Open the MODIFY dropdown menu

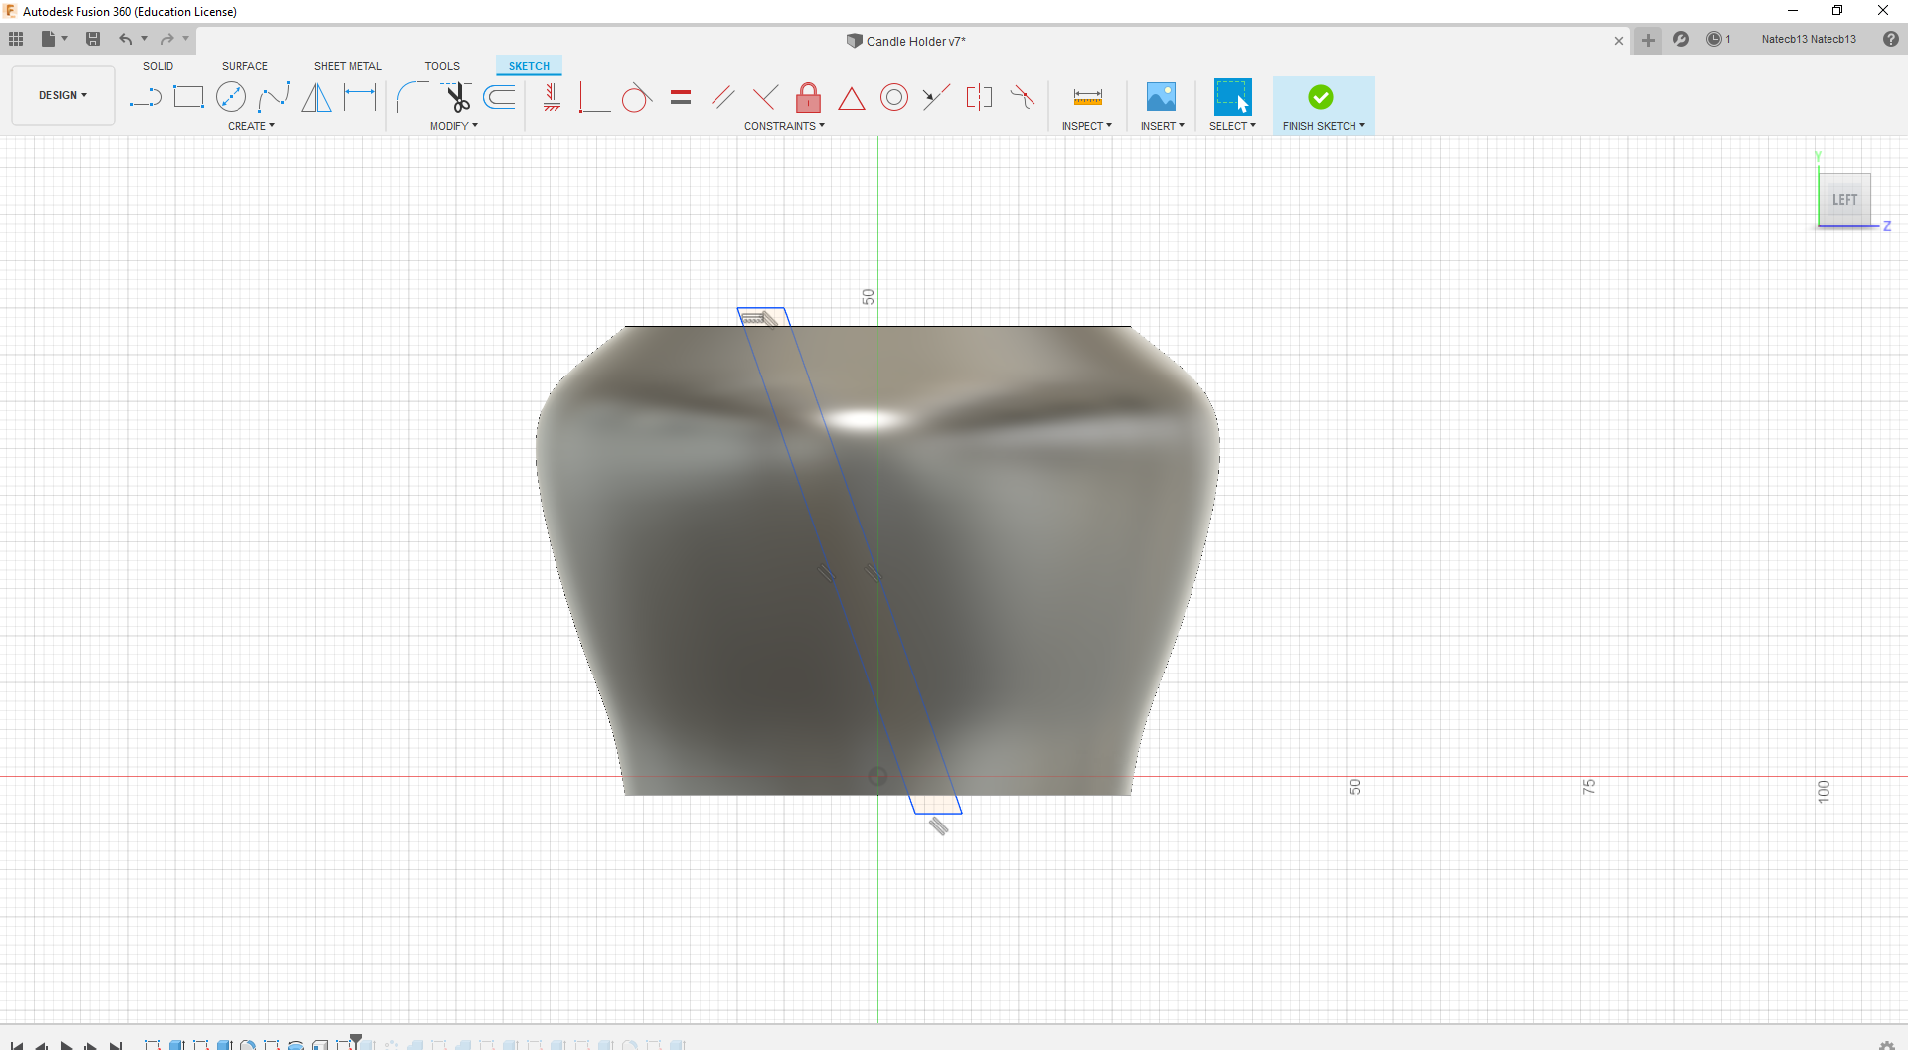(453, 126)
